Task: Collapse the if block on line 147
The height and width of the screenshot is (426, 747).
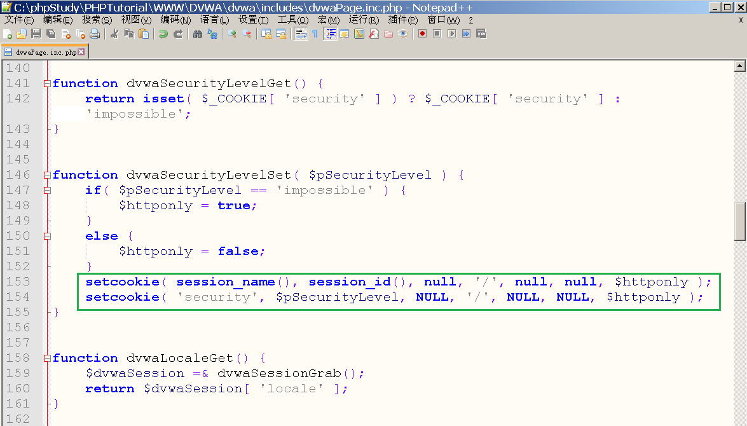Action: [x=46, y=190]
